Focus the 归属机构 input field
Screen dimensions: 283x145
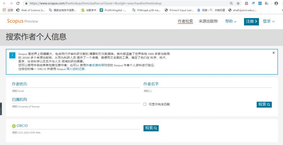pyautogui.click(x=76, y=100)
